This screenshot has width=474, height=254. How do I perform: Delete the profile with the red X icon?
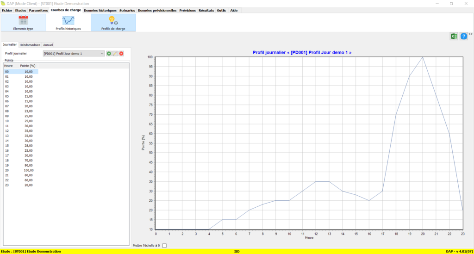pos(121,54)
